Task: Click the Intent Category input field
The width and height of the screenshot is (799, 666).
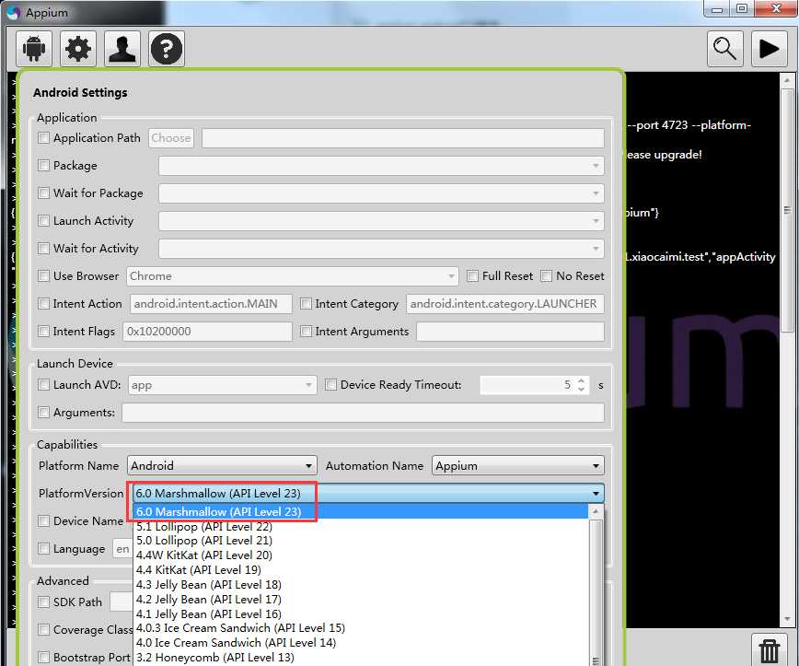Action: pyautogui.click(x=505, y=303)
